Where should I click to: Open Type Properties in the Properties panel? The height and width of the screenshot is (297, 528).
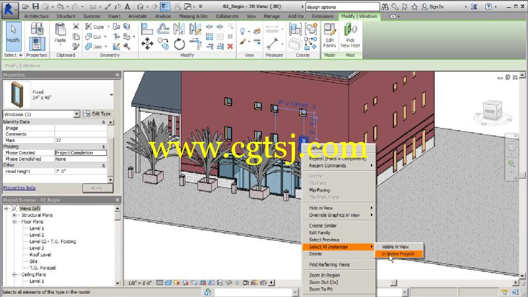pos(37,28)
